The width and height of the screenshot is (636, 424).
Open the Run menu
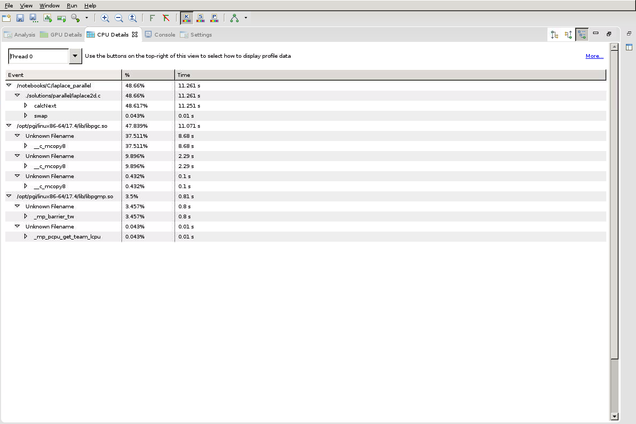[x=72, y=5]
